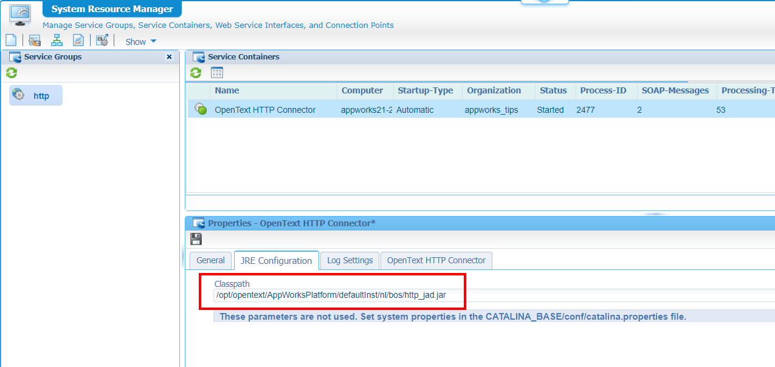Click the chart report toolbar icon
This screenshot has height=367, width=775.
click(x=78, y=41)
